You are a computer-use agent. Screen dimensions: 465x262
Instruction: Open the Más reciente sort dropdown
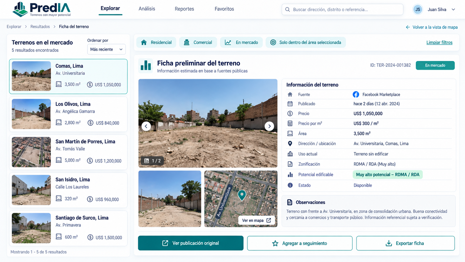pos(107,49)
